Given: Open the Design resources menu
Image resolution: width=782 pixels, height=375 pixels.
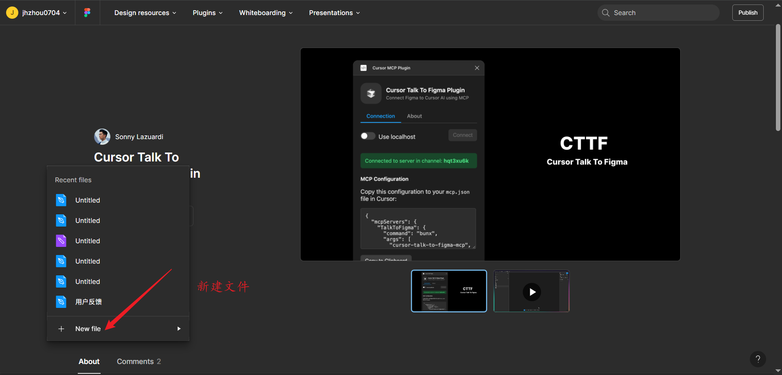Looking at the screenshot, I should [145, 13].
